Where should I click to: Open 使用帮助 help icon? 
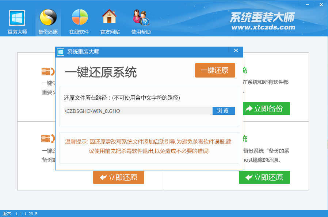[141, 18]
